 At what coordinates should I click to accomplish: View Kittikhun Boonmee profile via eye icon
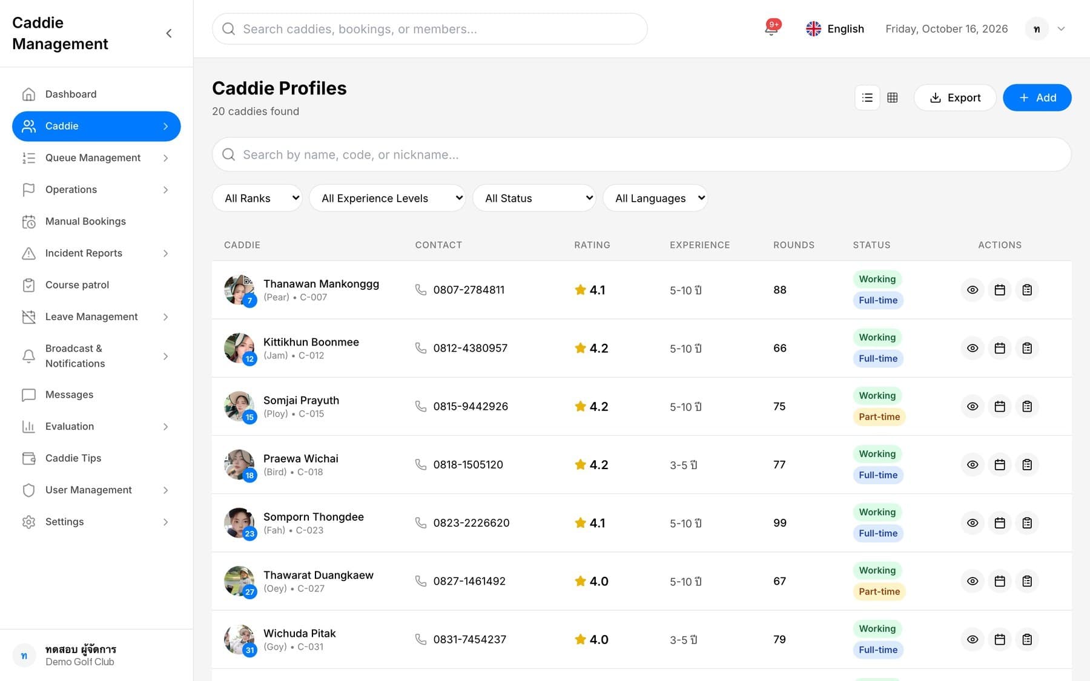coord(973,348)
